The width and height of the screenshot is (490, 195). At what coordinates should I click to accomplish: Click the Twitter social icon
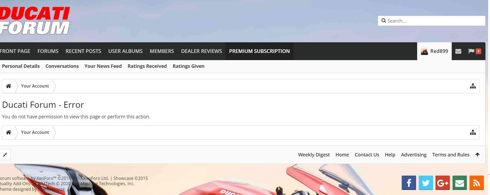pyautogui.click(x=426, y=183)
